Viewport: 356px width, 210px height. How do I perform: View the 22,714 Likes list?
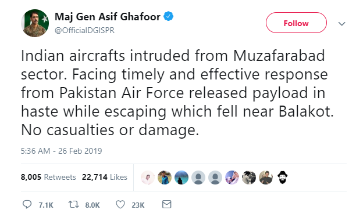pos(105,177)
